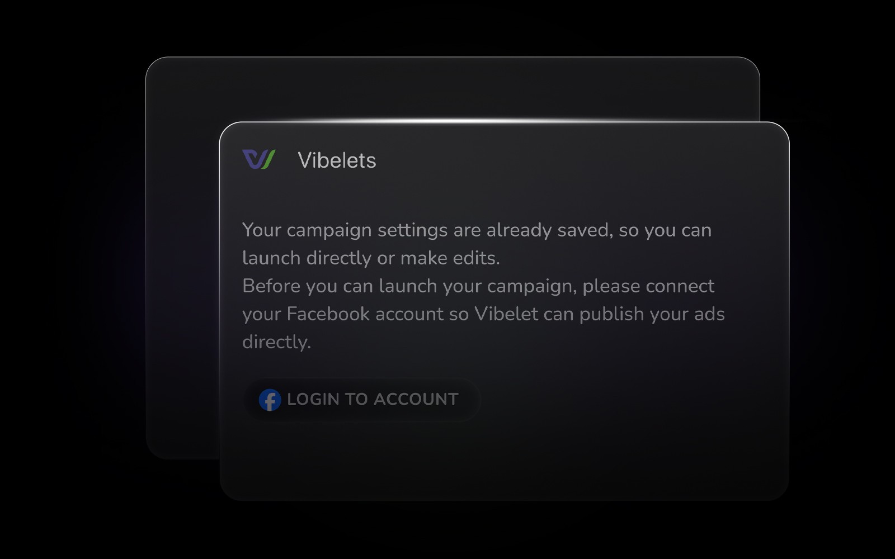
Task: Click the word "Facebook" in the message
Action: click(x=328, y=314)
